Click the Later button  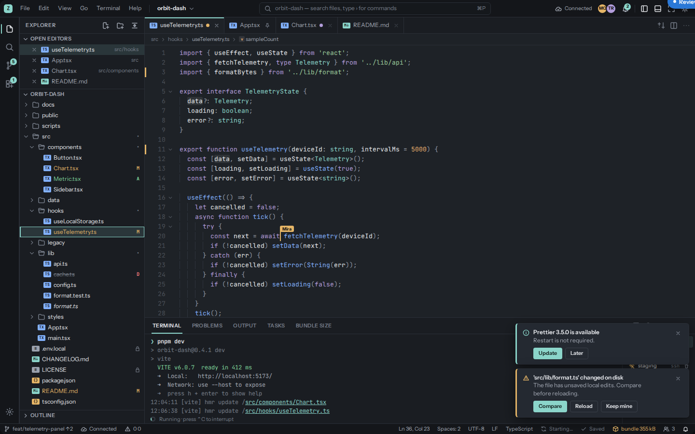point(577,353)
